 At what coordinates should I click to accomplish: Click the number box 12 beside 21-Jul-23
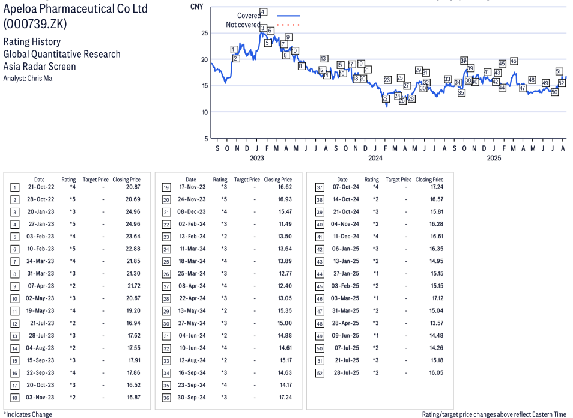(x=14, y=324)
